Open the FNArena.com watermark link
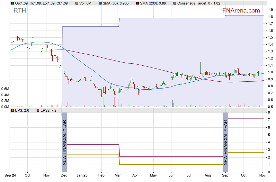This screenshot has height=182, width=276. click(241, 11)
